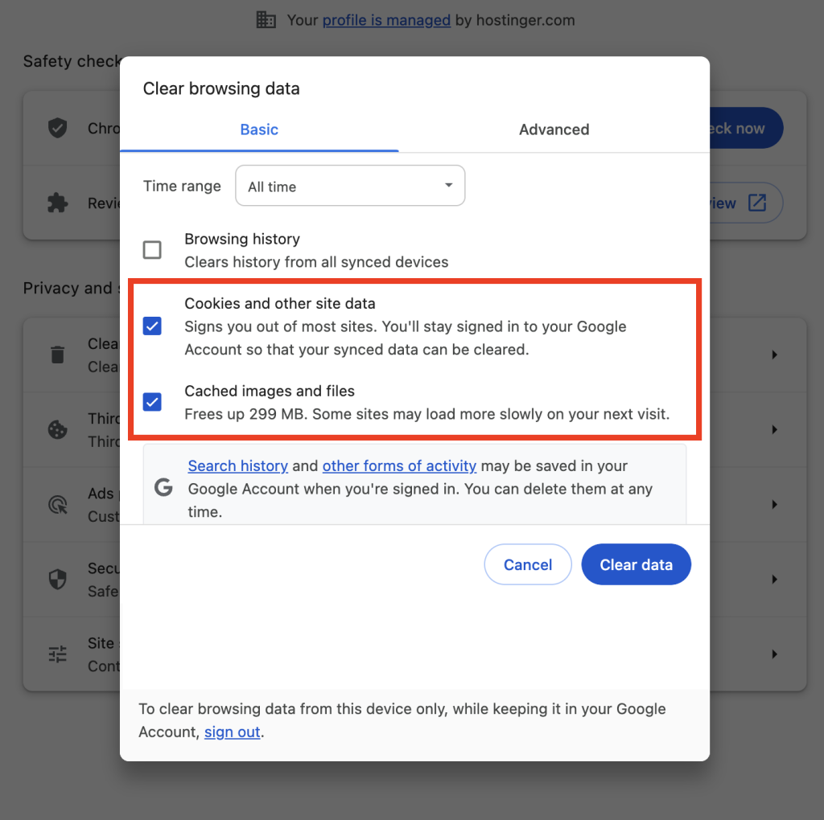Click the trash can icon
Image resolution: width=824 pixels, height=820 pixels.
58,355
